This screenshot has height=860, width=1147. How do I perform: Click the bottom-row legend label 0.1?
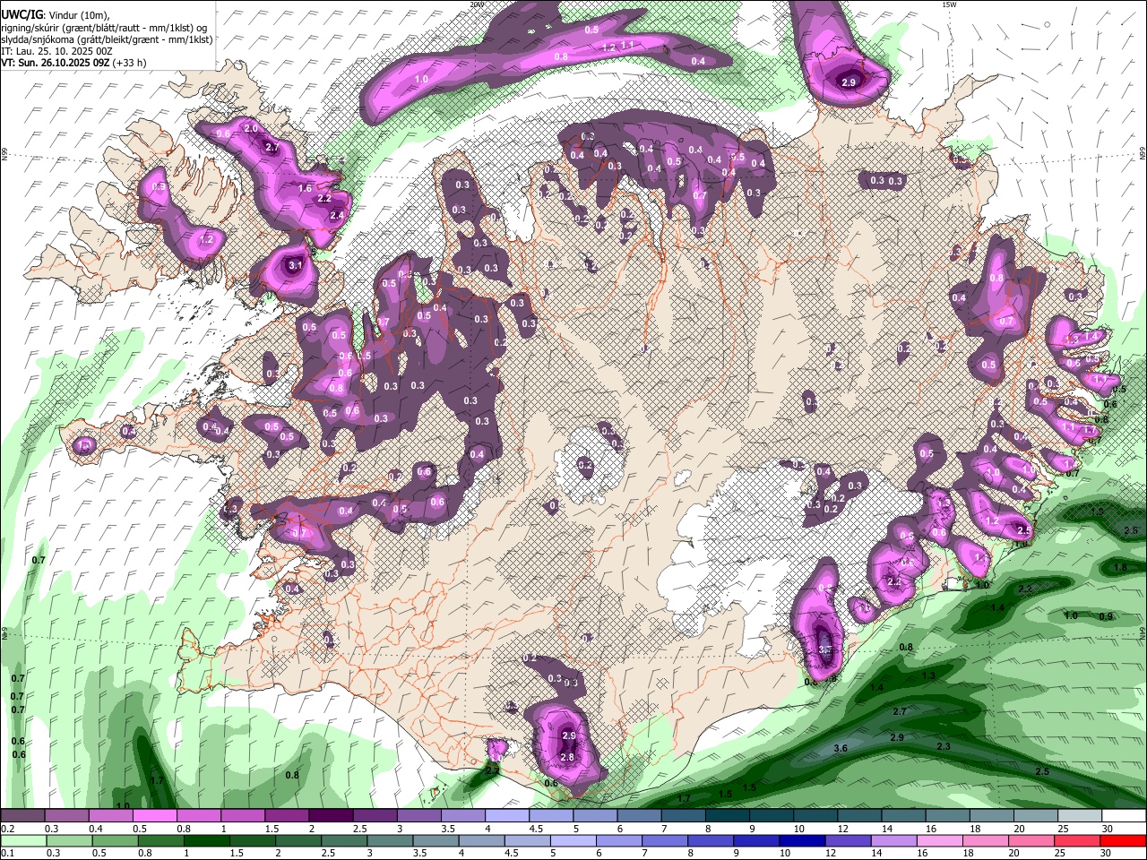click(6, 854)
